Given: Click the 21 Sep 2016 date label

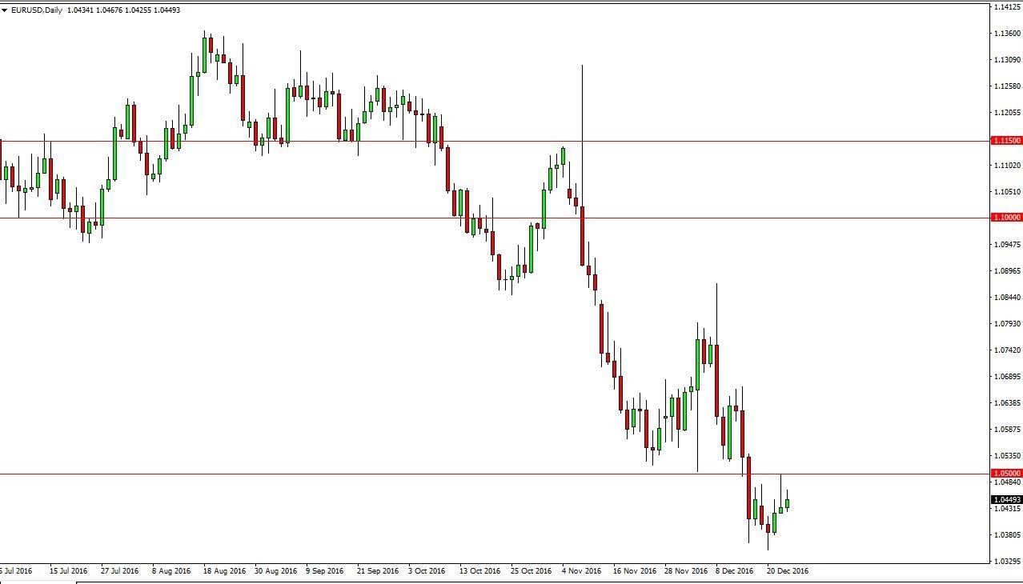Looking at the screenshot, I should (x=378, y=571).
